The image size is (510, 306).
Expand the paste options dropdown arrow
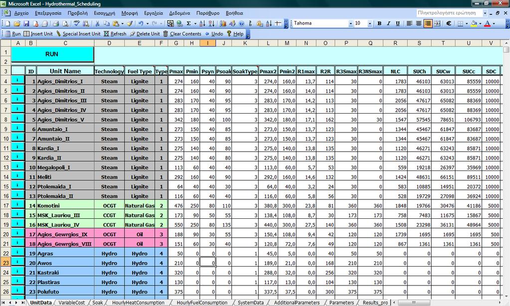click(122, 23)
